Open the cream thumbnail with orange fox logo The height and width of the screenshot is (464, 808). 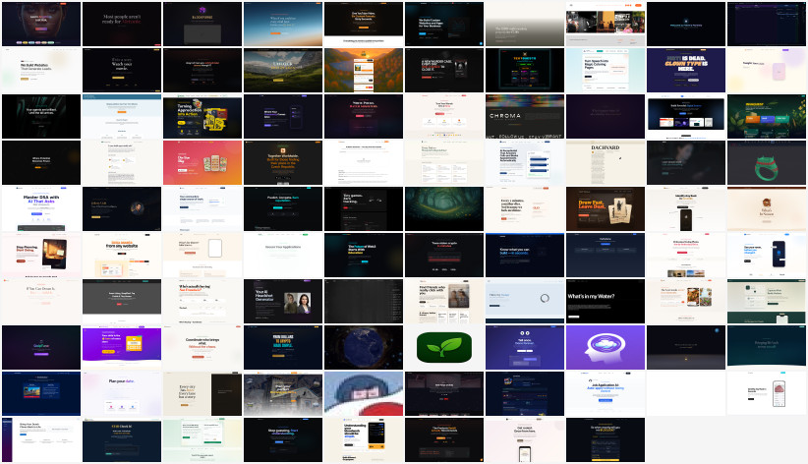point(767,209)
